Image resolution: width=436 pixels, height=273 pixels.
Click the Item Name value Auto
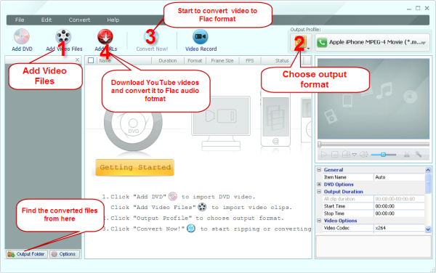coord(399,177)
